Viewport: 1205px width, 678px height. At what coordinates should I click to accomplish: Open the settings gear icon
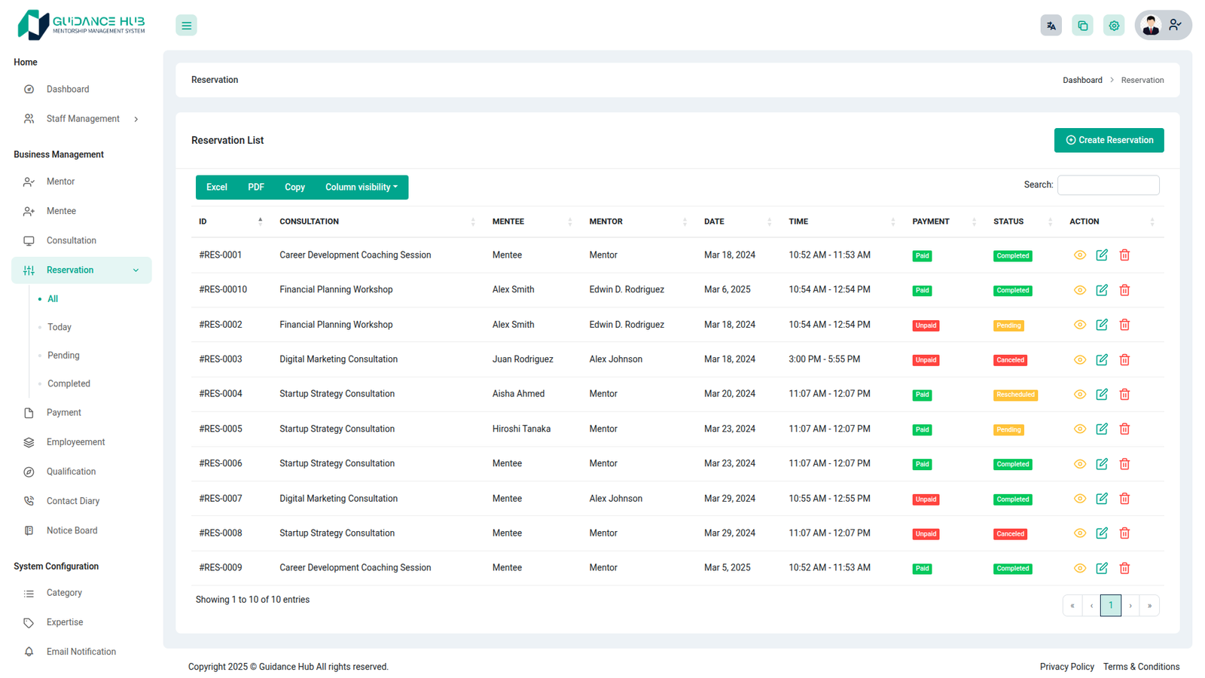pyautogui.click(x=1114, y=26)
